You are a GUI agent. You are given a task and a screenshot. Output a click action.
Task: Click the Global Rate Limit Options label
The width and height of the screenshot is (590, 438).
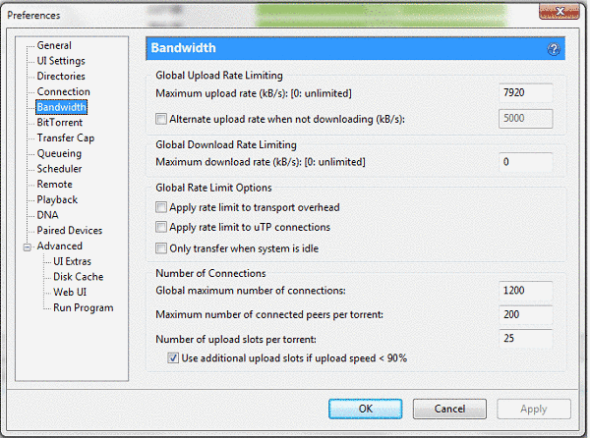tap(213, 188)
